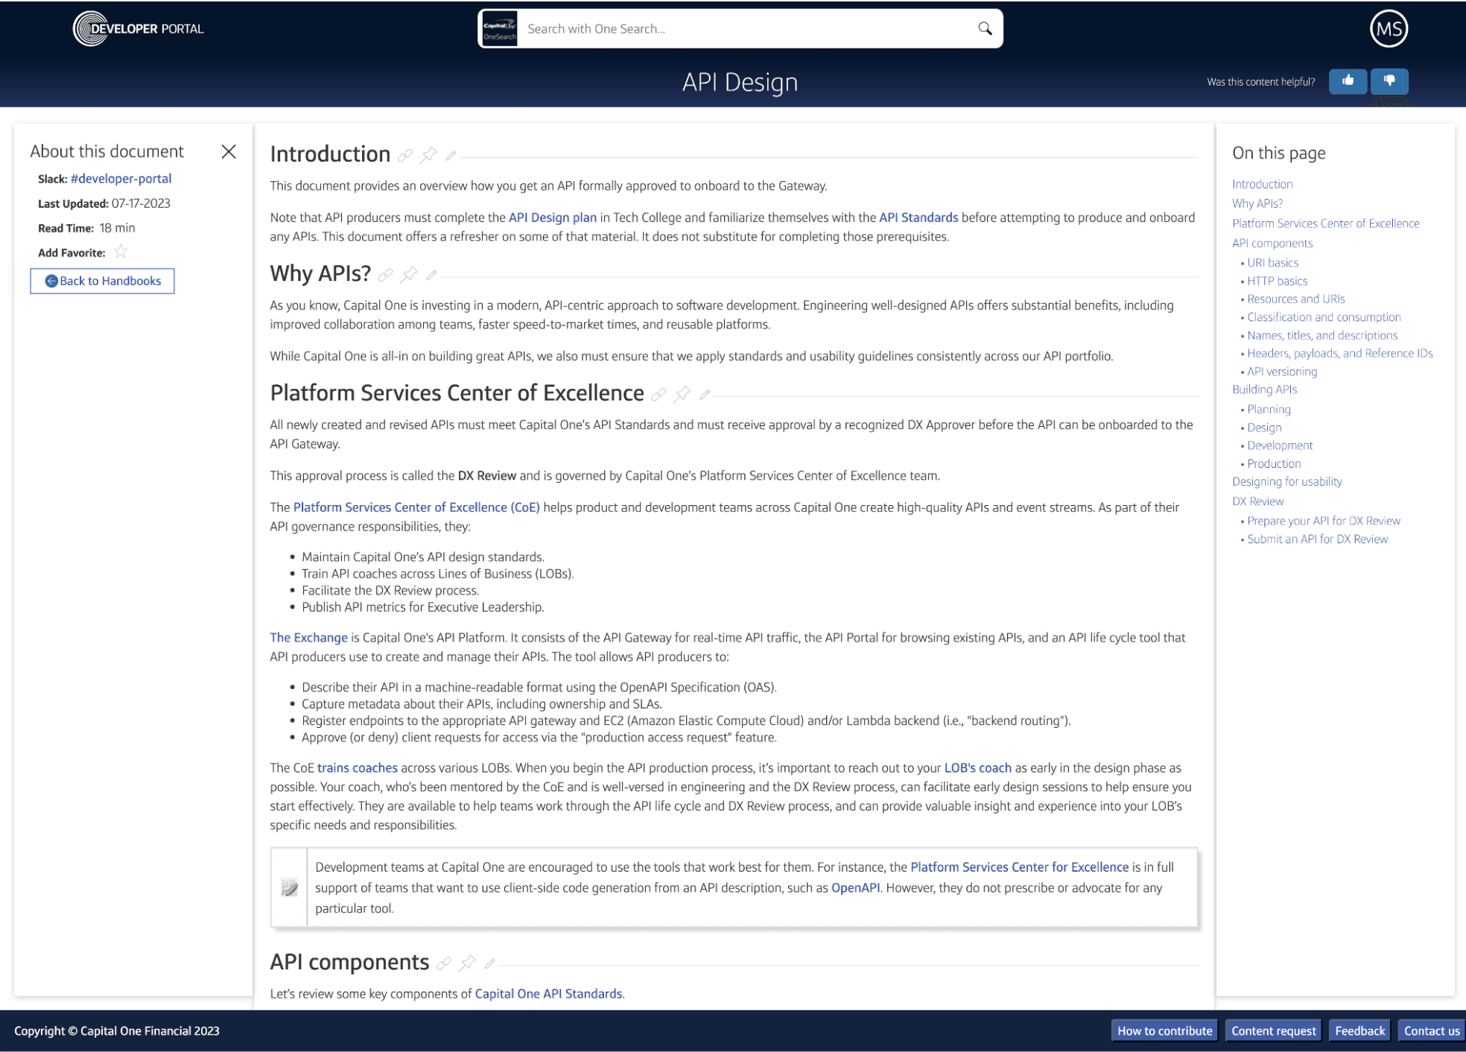Open Platform Services Center for Excellence link in note

1020,867
